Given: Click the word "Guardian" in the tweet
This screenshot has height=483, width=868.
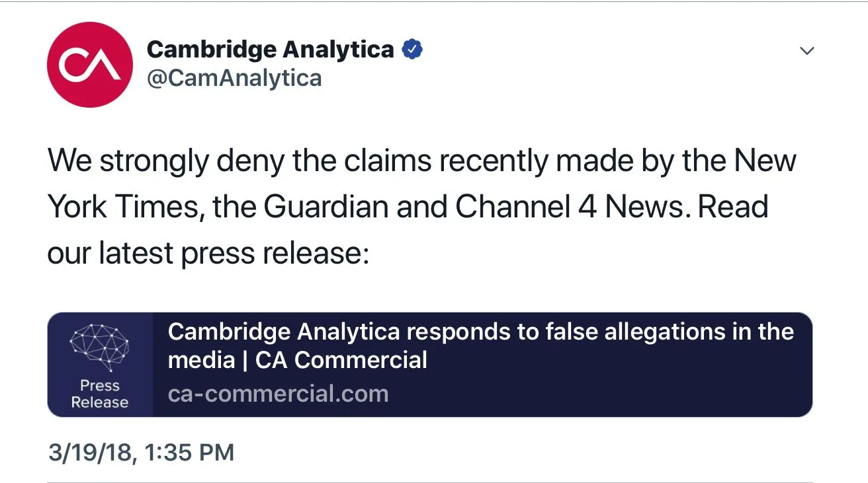Looking at the screenshot, I should coord(326,207).
